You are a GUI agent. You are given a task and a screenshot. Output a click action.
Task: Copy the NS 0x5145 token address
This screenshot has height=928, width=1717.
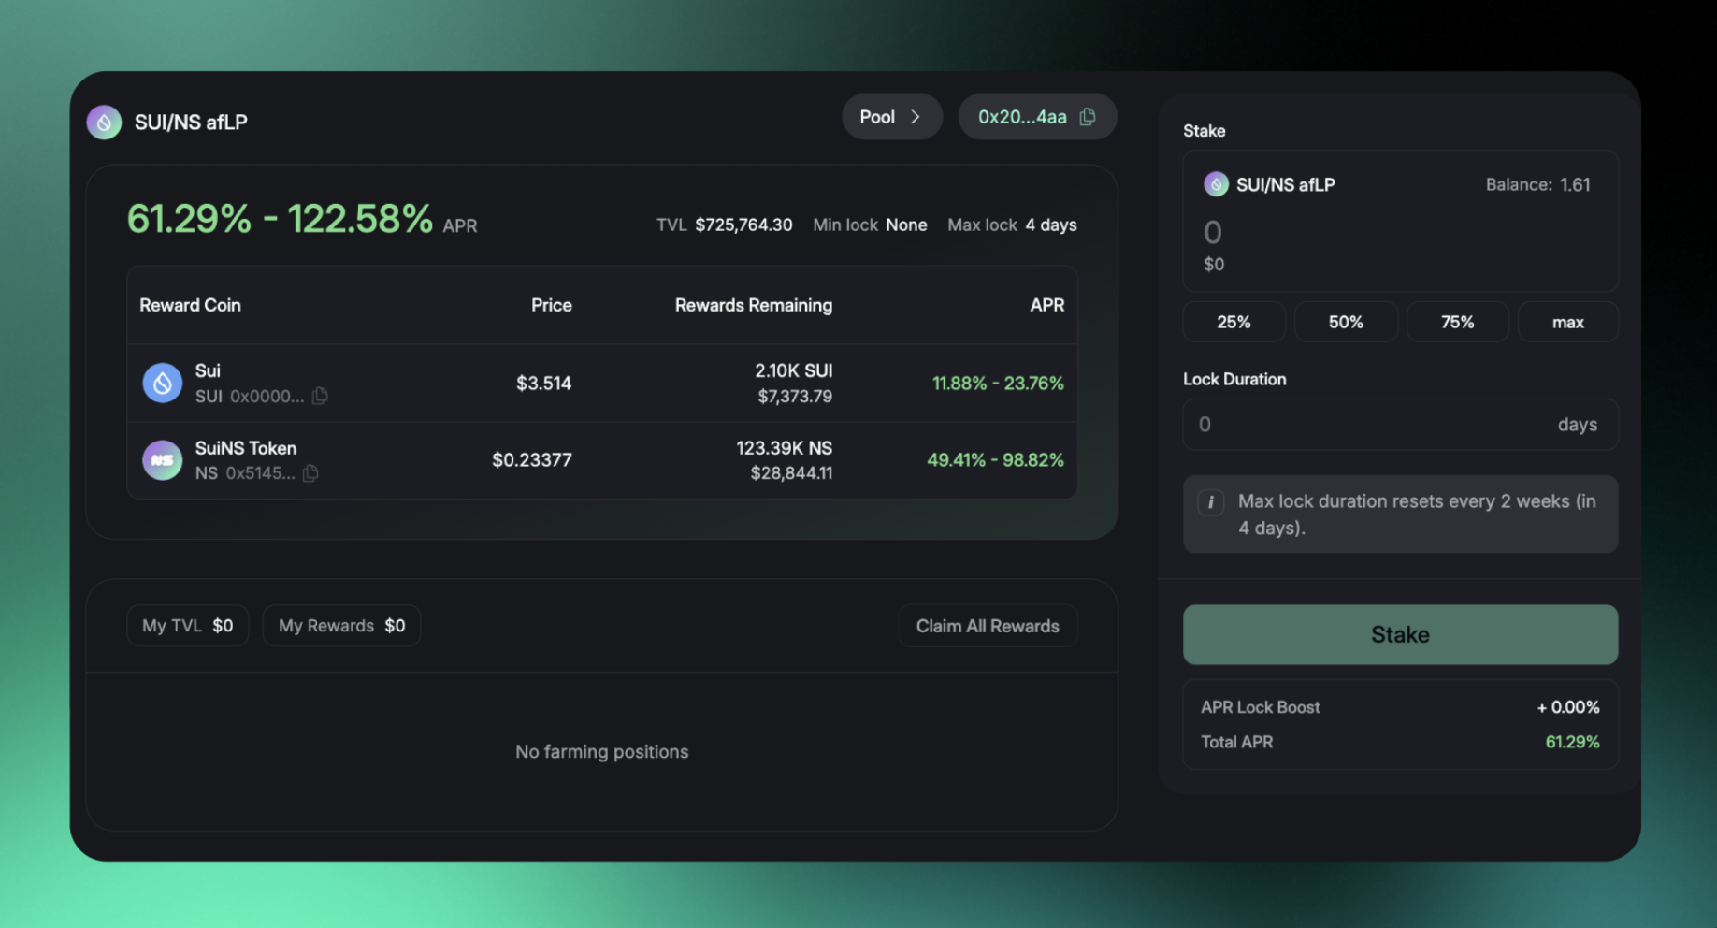point(310,473)
